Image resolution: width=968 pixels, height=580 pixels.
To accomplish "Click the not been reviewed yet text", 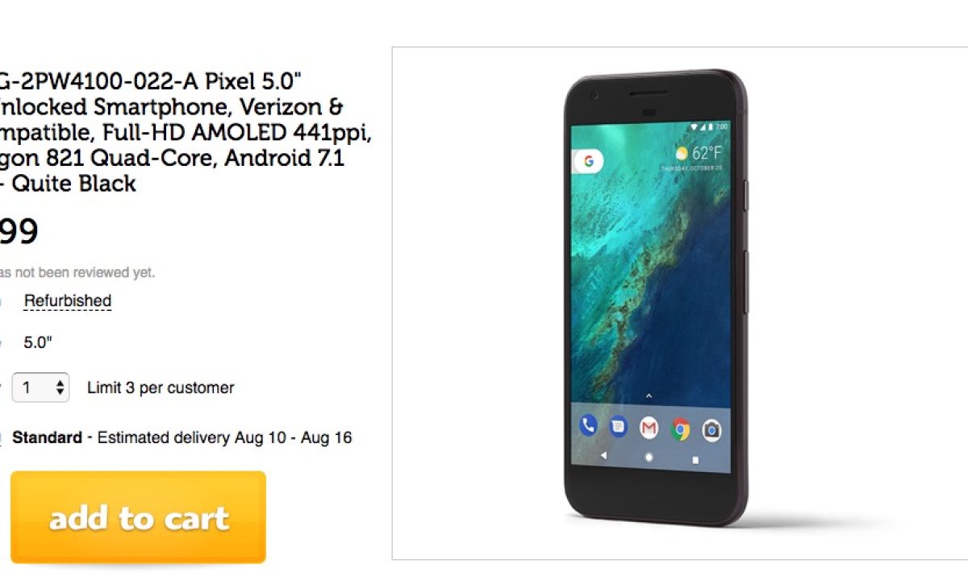I will coord(77,272).
